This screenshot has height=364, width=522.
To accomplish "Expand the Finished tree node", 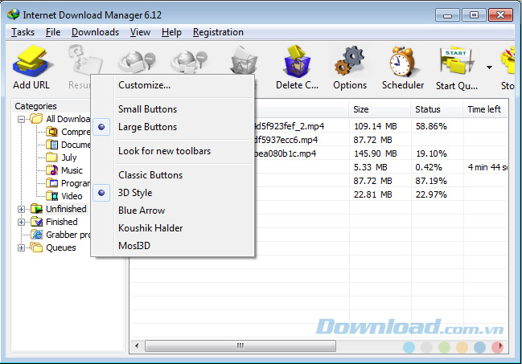I will click(x=21, y=222).
